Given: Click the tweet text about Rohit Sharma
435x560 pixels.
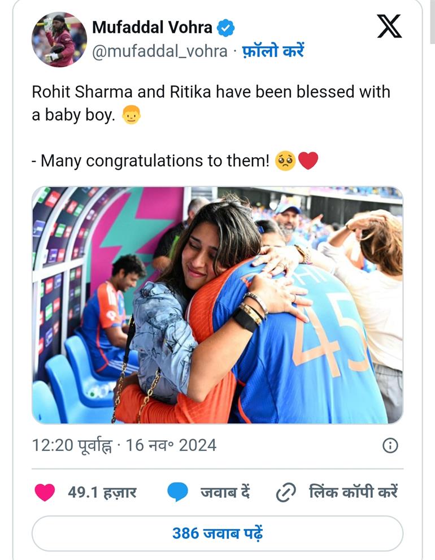Looking at the screenshot, I should pyautogui.click(x=211, y=92).
